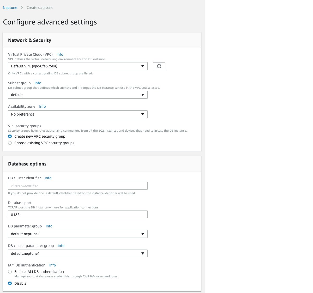Select Disable for IAM DB authentication
Image resolution: width=313 pixels, height=293 pixels.
10,283
